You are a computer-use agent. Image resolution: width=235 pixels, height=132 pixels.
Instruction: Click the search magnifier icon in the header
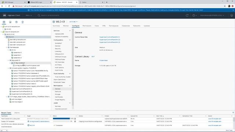(x=39, y=15)
